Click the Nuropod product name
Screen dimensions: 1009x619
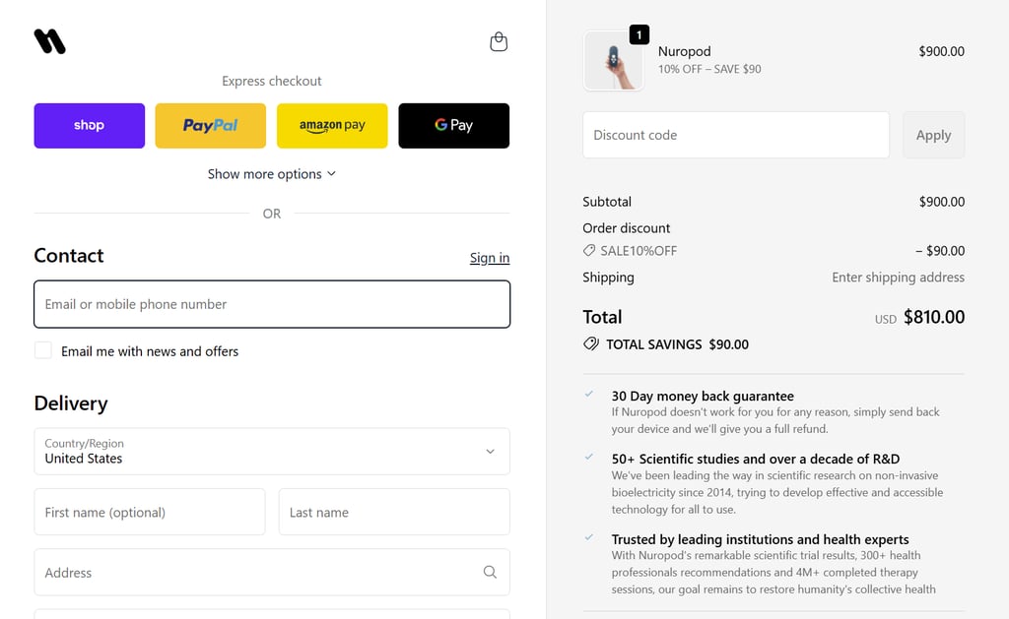tap(684, 51)
